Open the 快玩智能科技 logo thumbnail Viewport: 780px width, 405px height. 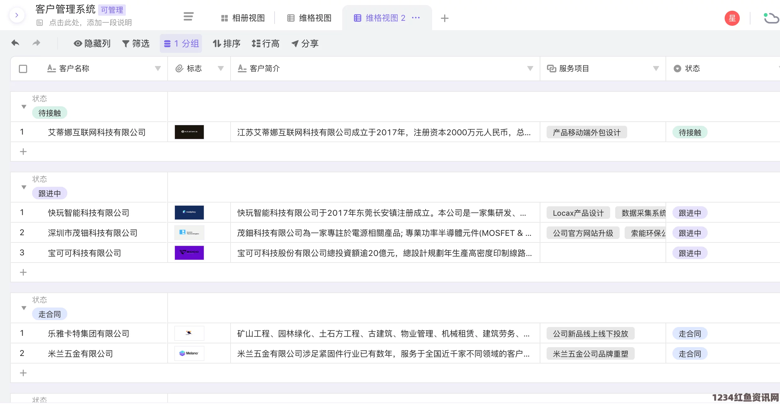189,213
